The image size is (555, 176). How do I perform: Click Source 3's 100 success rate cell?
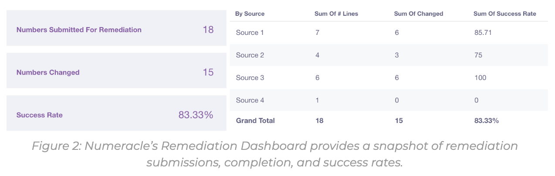tap(480, 78)
